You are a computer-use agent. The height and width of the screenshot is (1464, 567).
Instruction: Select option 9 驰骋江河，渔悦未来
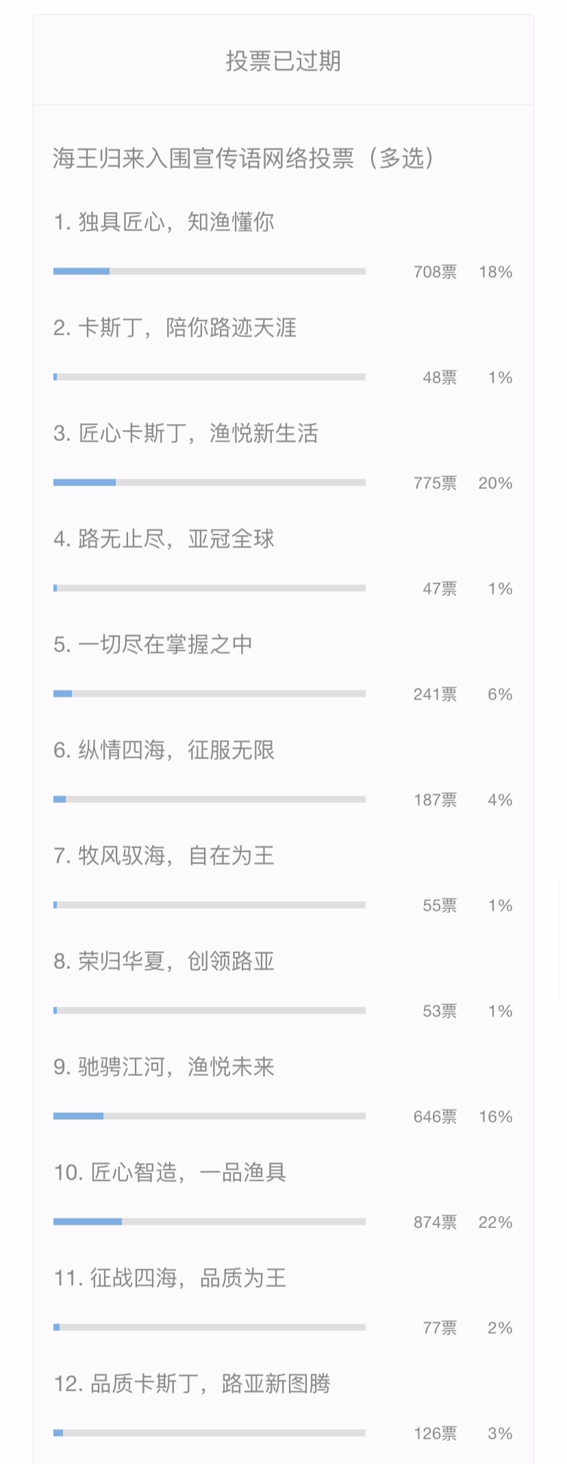click(164, 1067)
